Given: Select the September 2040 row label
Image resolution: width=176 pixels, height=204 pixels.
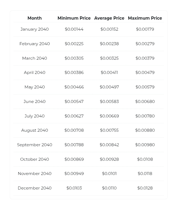Looking at the screenshot, I should point(34,145).
